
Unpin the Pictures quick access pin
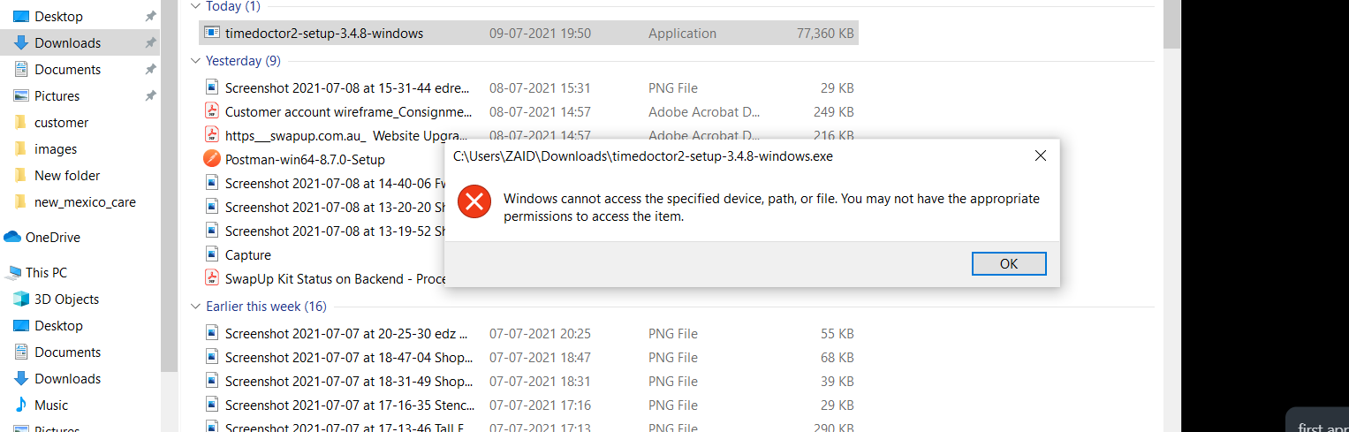click(x=150, y=95)
